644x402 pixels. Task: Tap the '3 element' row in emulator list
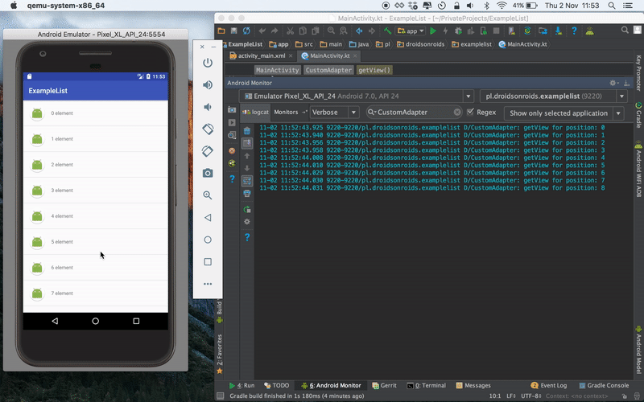click(95, 191)
